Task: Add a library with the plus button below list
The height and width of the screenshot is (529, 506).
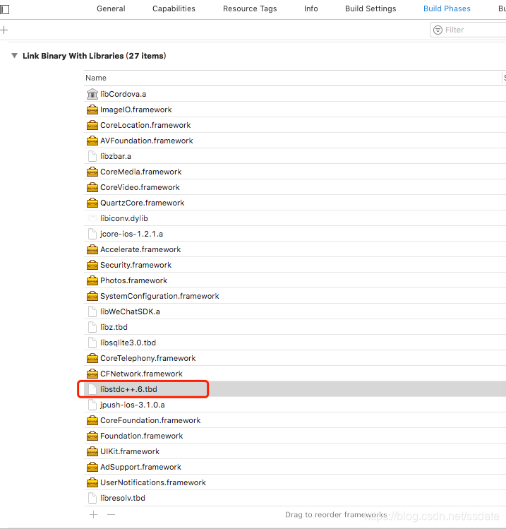Action: 93,514
